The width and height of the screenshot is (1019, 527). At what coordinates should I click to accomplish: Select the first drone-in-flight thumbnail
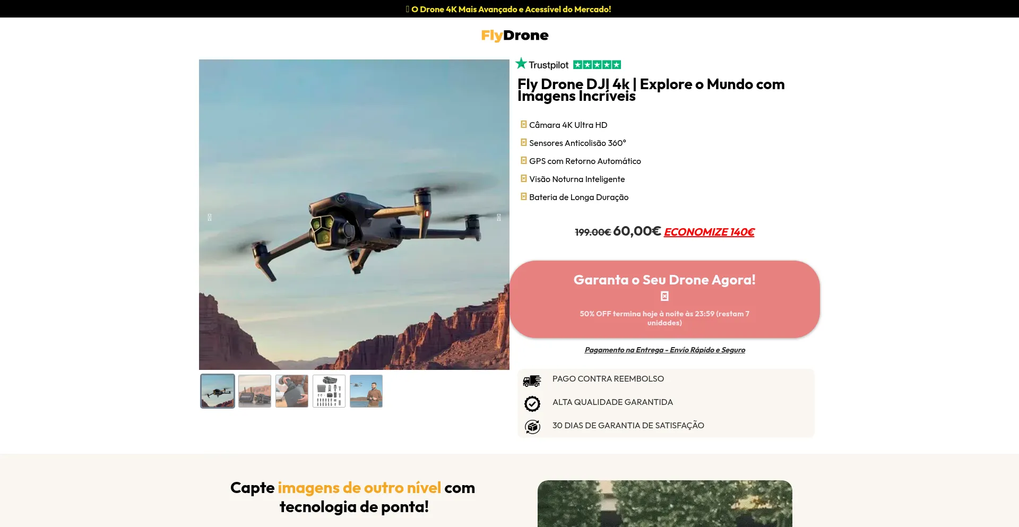(218, 391)
